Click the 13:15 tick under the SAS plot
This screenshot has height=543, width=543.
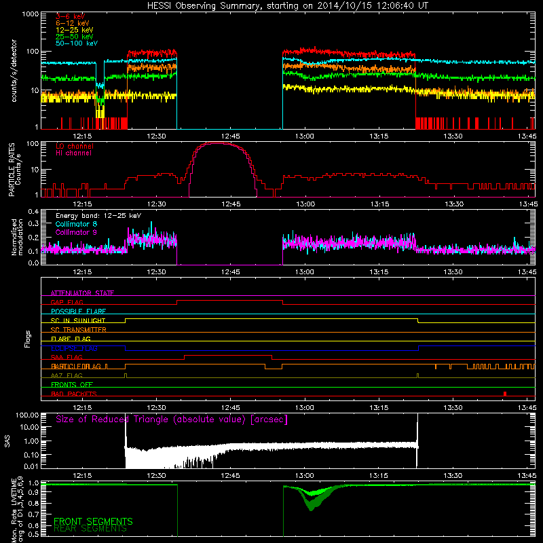click(x=379, y=476)
